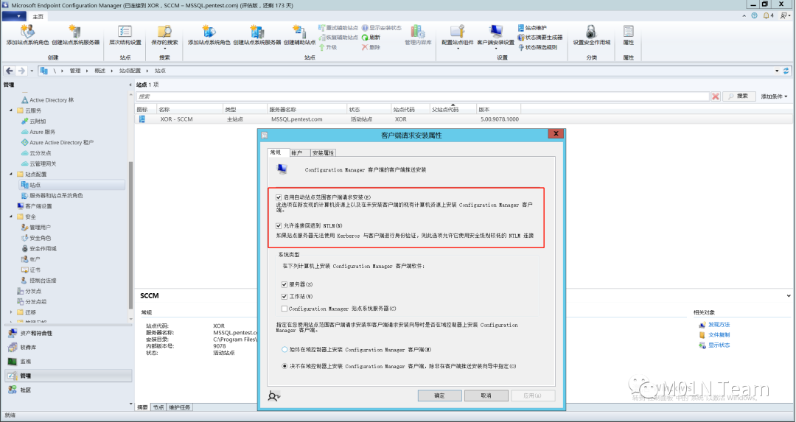The width and height of the screenshot is (796, 422).
Task: Select 决不在域控制器上安装 radio option
Action: [x=284, y=366]
